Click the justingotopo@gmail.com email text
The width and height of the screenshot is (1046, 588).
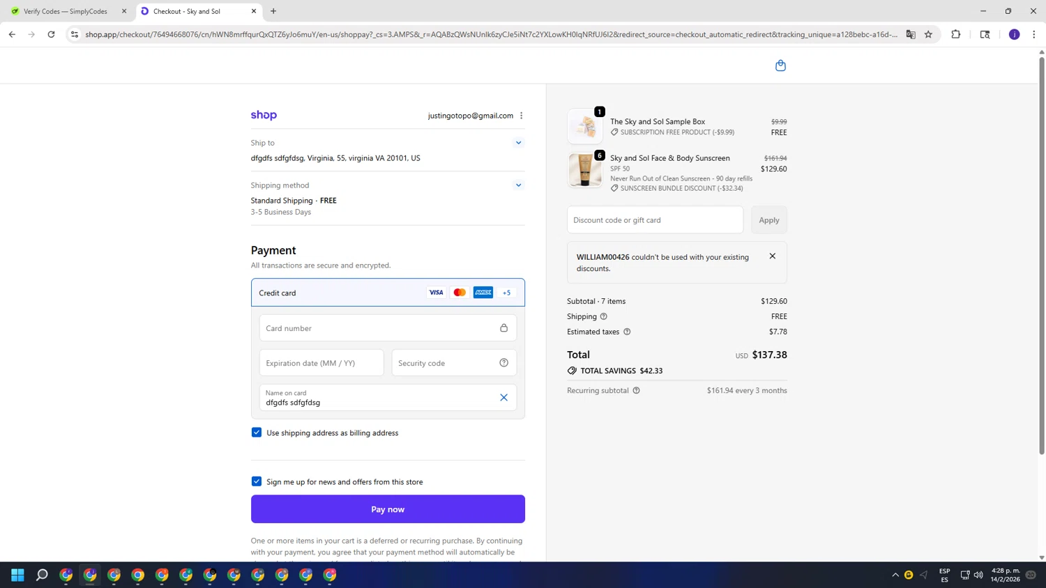coord(471,116)
